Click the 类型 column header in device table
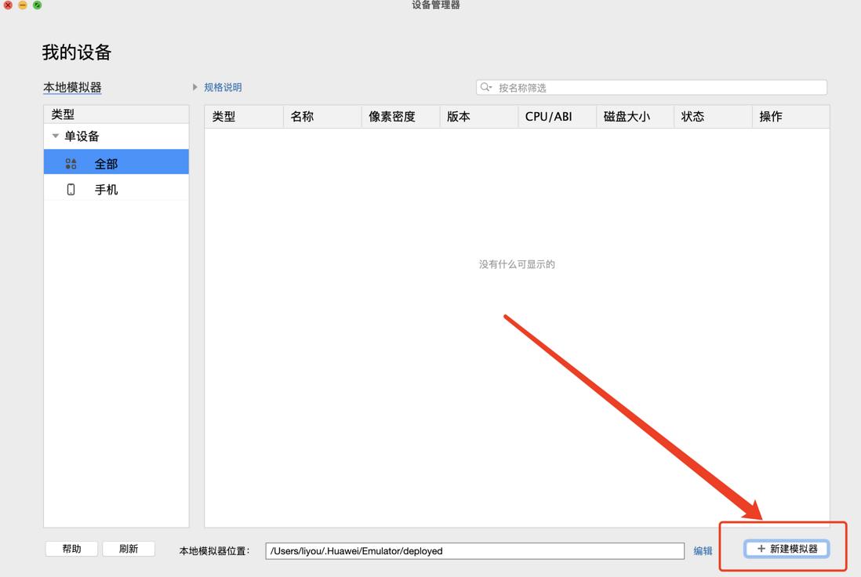 tap(245, 116)
